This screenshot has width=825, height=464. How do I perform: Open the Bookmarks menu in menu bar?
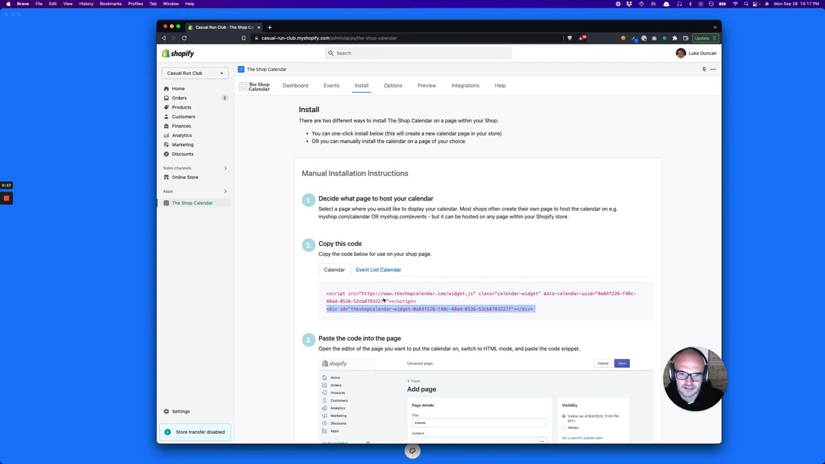tap(111, 4)
